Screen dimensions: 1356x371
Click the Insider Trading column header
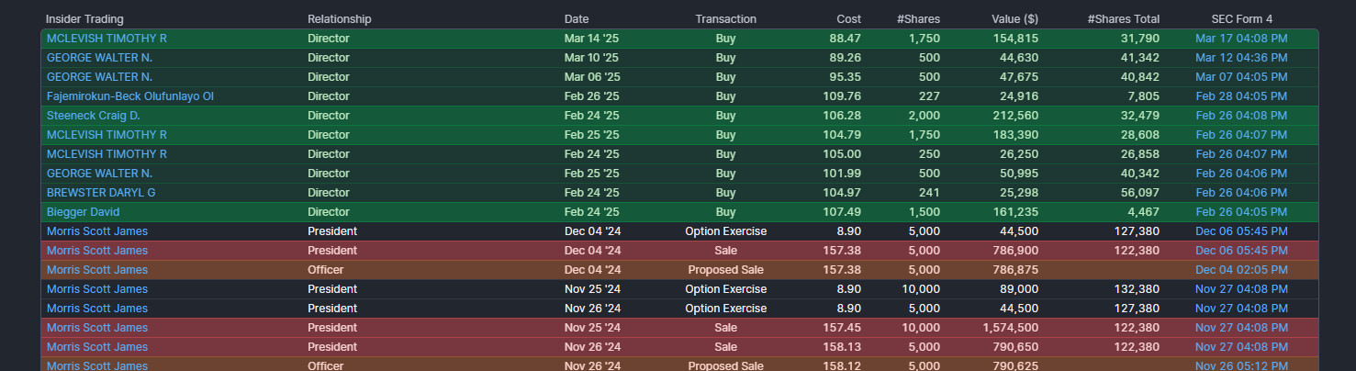click(84, 19)
